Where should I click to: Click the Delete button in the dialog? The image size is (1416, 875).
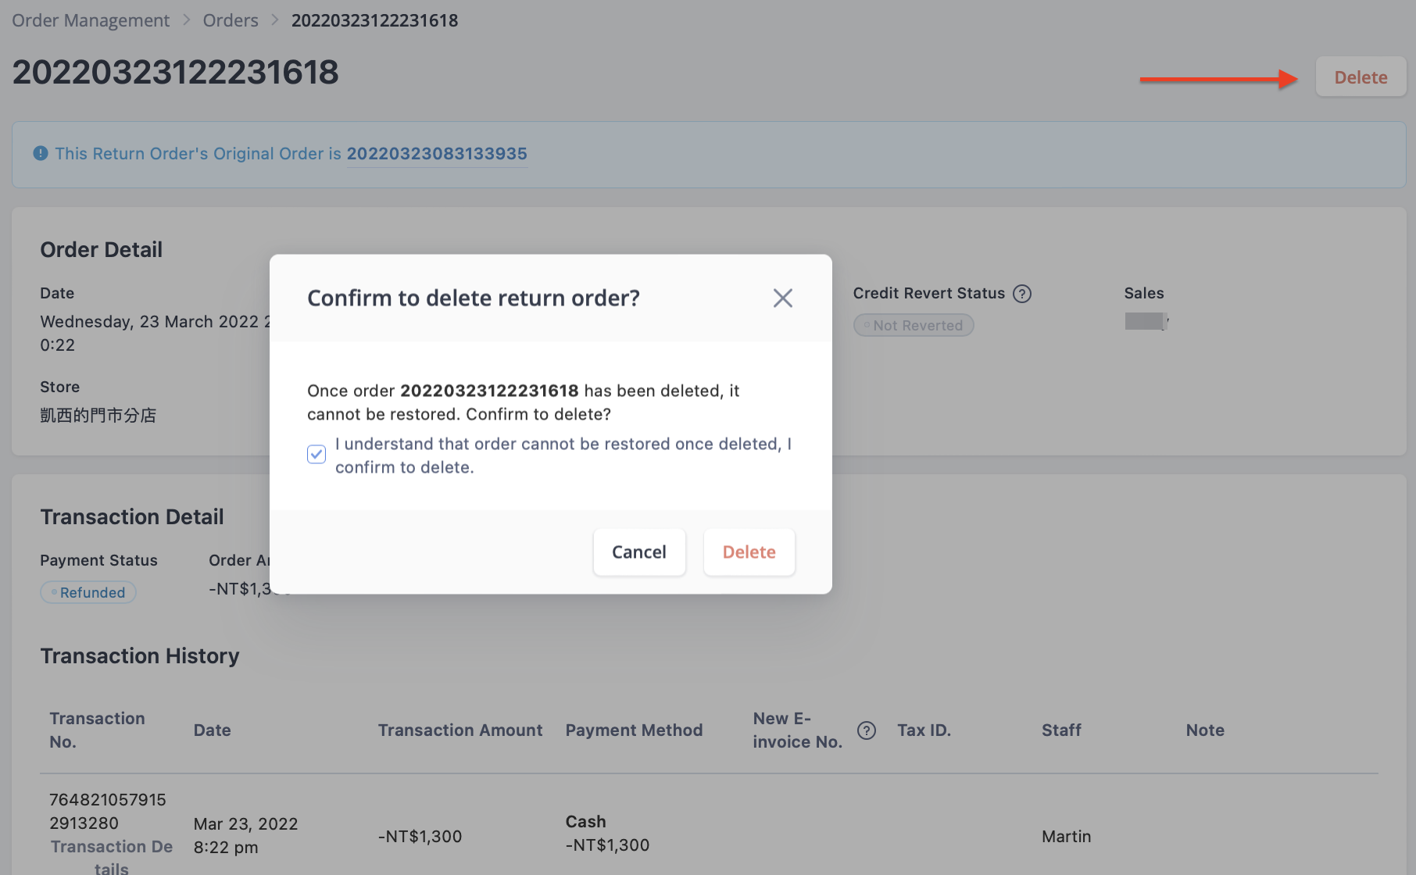(749, 552)
